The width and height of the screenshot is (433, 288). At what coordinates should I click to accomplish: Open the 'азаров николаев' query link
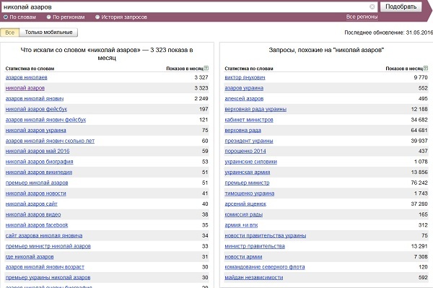point(26,77)
